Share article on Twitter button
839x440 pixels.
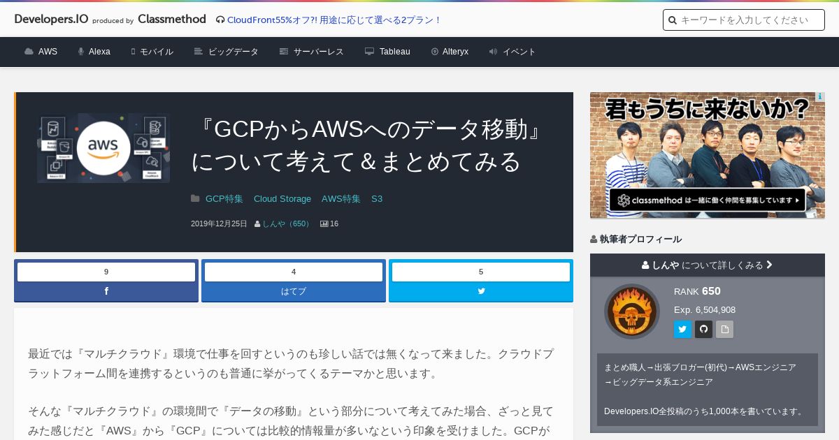pyautogui.click(x=481, y=291)
